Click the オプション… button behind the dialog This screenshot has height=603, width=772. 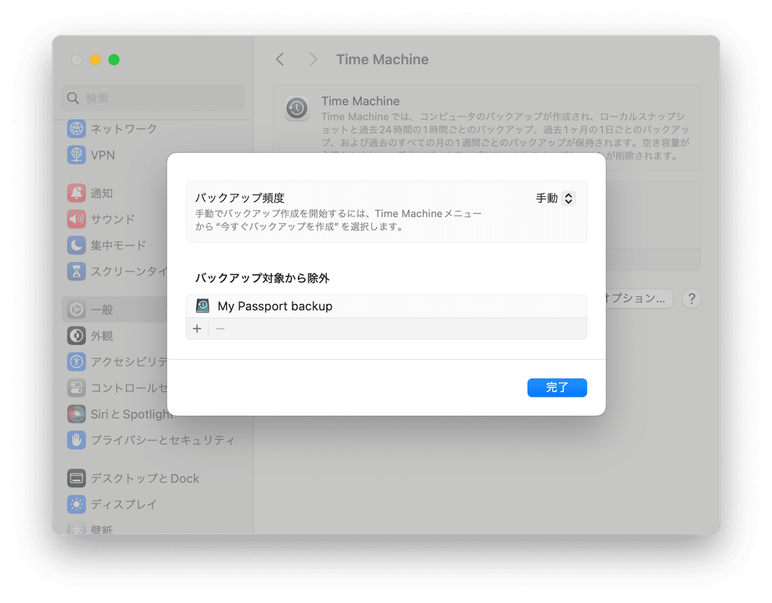639,299
